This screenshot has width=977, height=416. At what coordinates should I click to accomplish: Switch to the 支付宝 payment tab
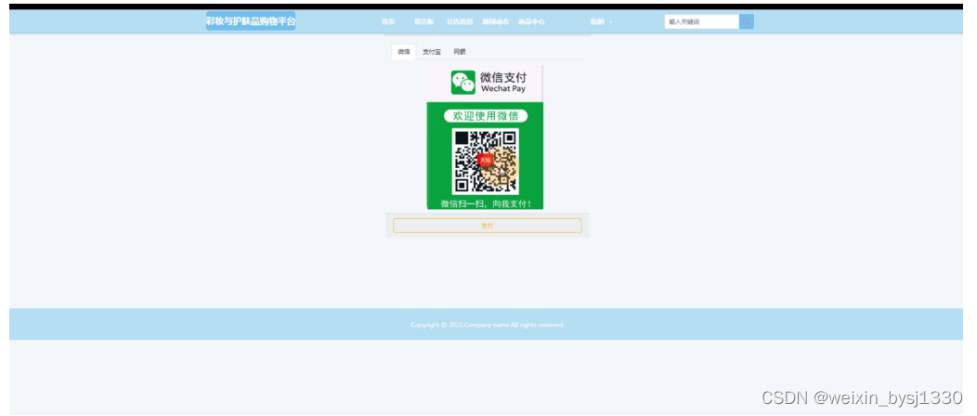(x=431, y=52)
